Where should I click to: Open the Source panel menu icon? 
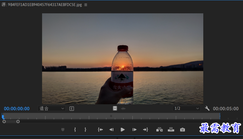[86, 5]
